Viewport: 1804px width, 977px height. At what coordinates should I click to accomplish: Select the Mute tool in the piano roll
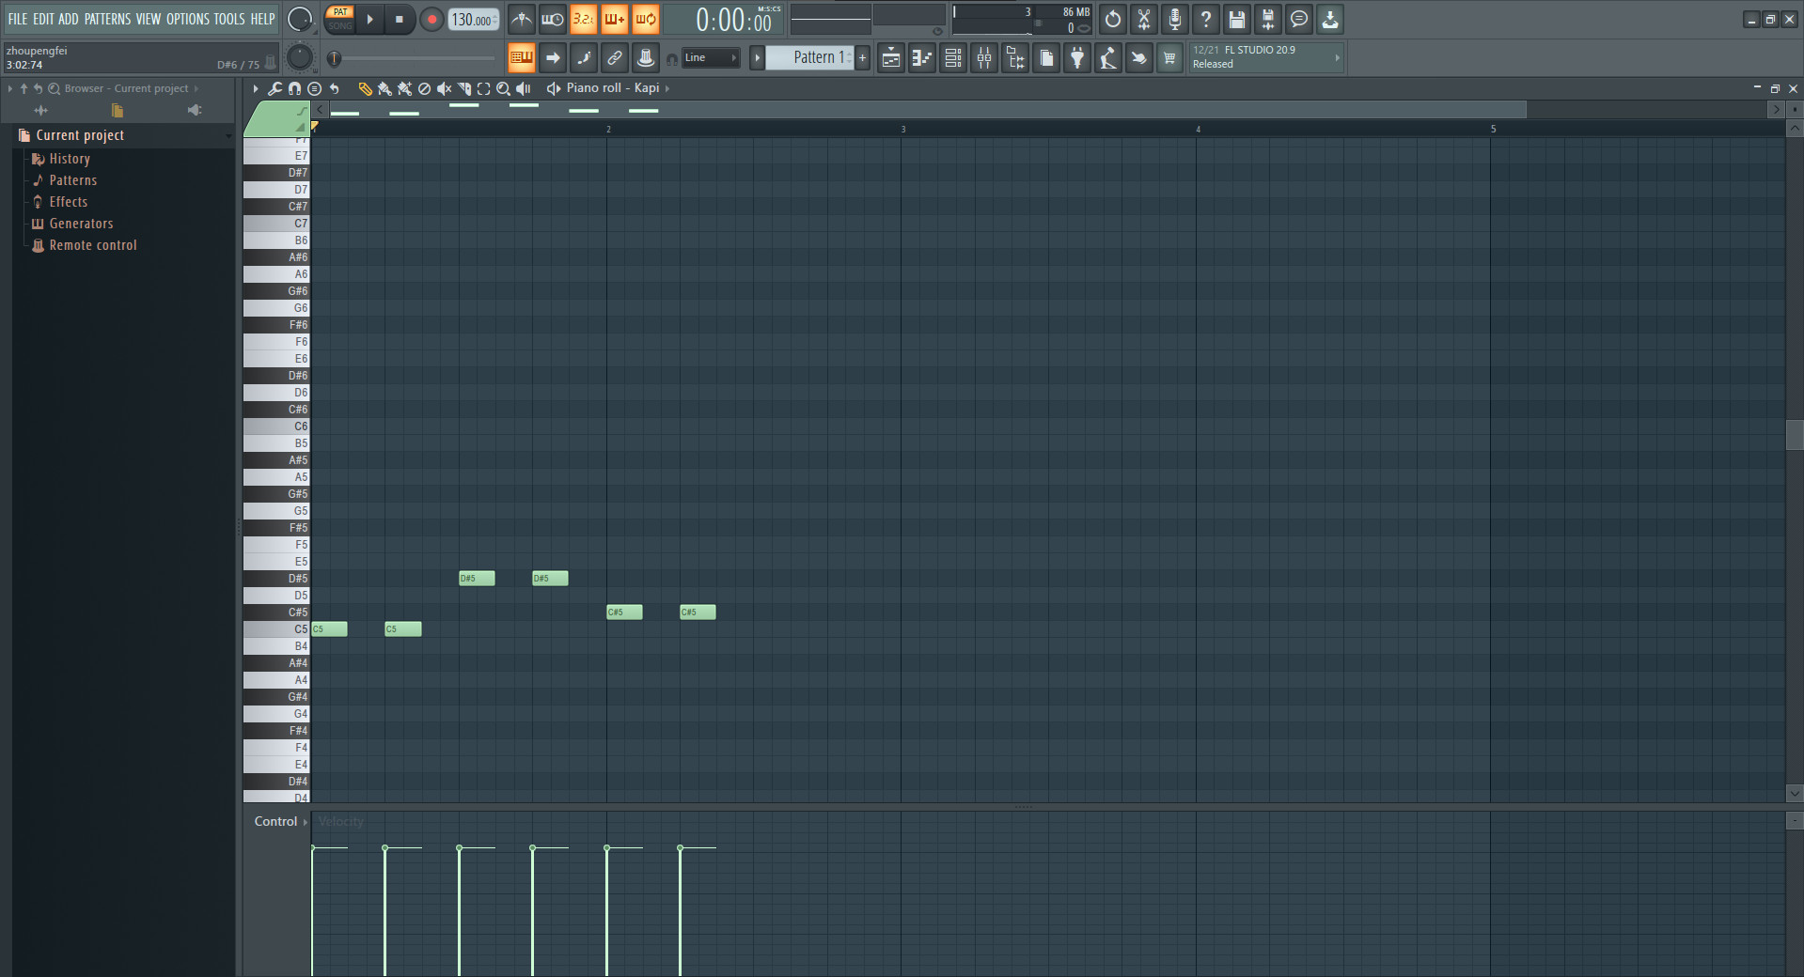[x=444, y=88]
